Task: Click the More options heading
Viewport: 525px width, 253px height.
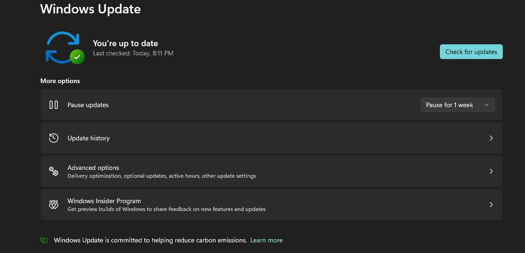Action: tap(60, 81)
